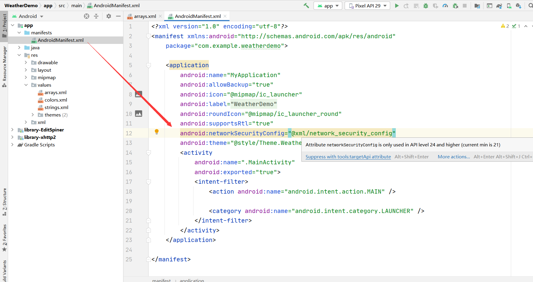Click the Stop square icon
533x282 pixels.
[465, 6]
